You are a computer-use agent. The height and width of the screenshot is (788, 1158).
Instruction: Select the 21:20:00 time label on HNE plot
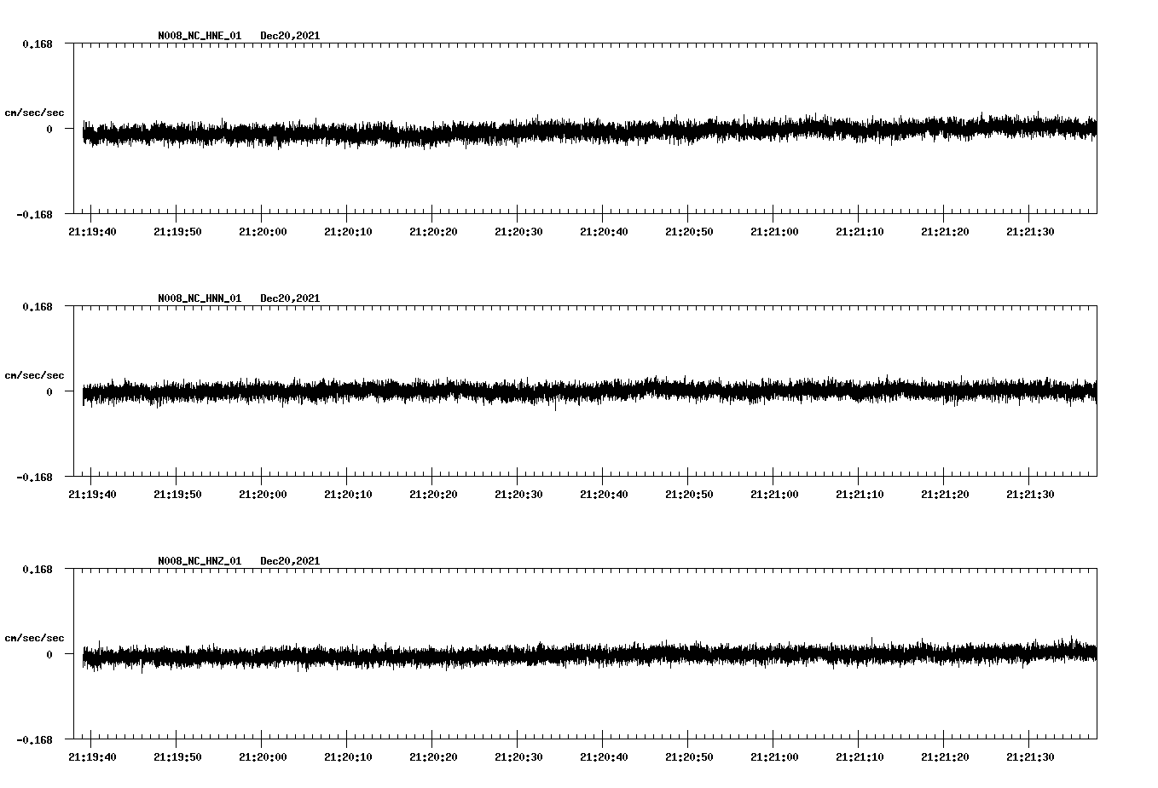point(263,232)
